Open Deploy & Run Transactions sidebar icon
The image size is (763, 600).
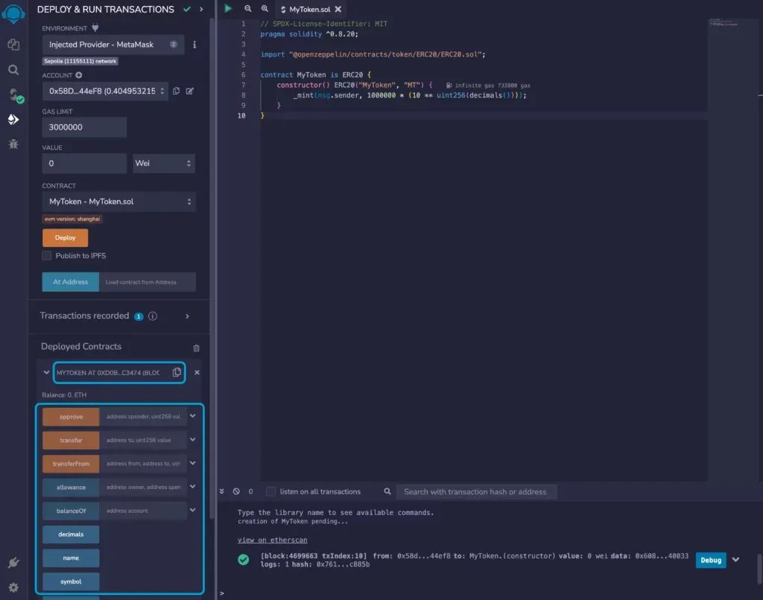[x=13, y=119]
